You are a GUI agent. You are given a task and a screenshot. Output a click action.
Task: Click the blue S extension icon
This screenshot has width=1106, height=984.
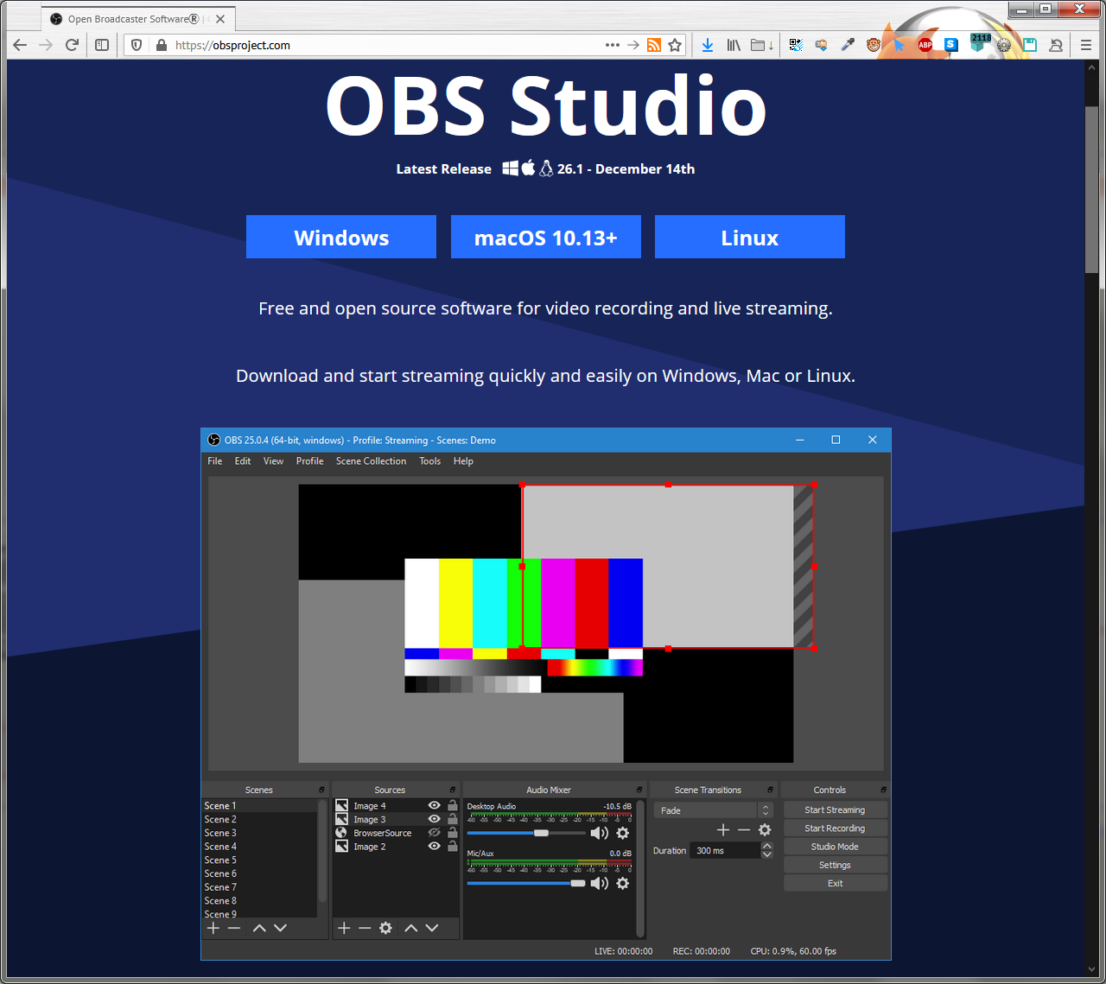click(x=951, y=45)
